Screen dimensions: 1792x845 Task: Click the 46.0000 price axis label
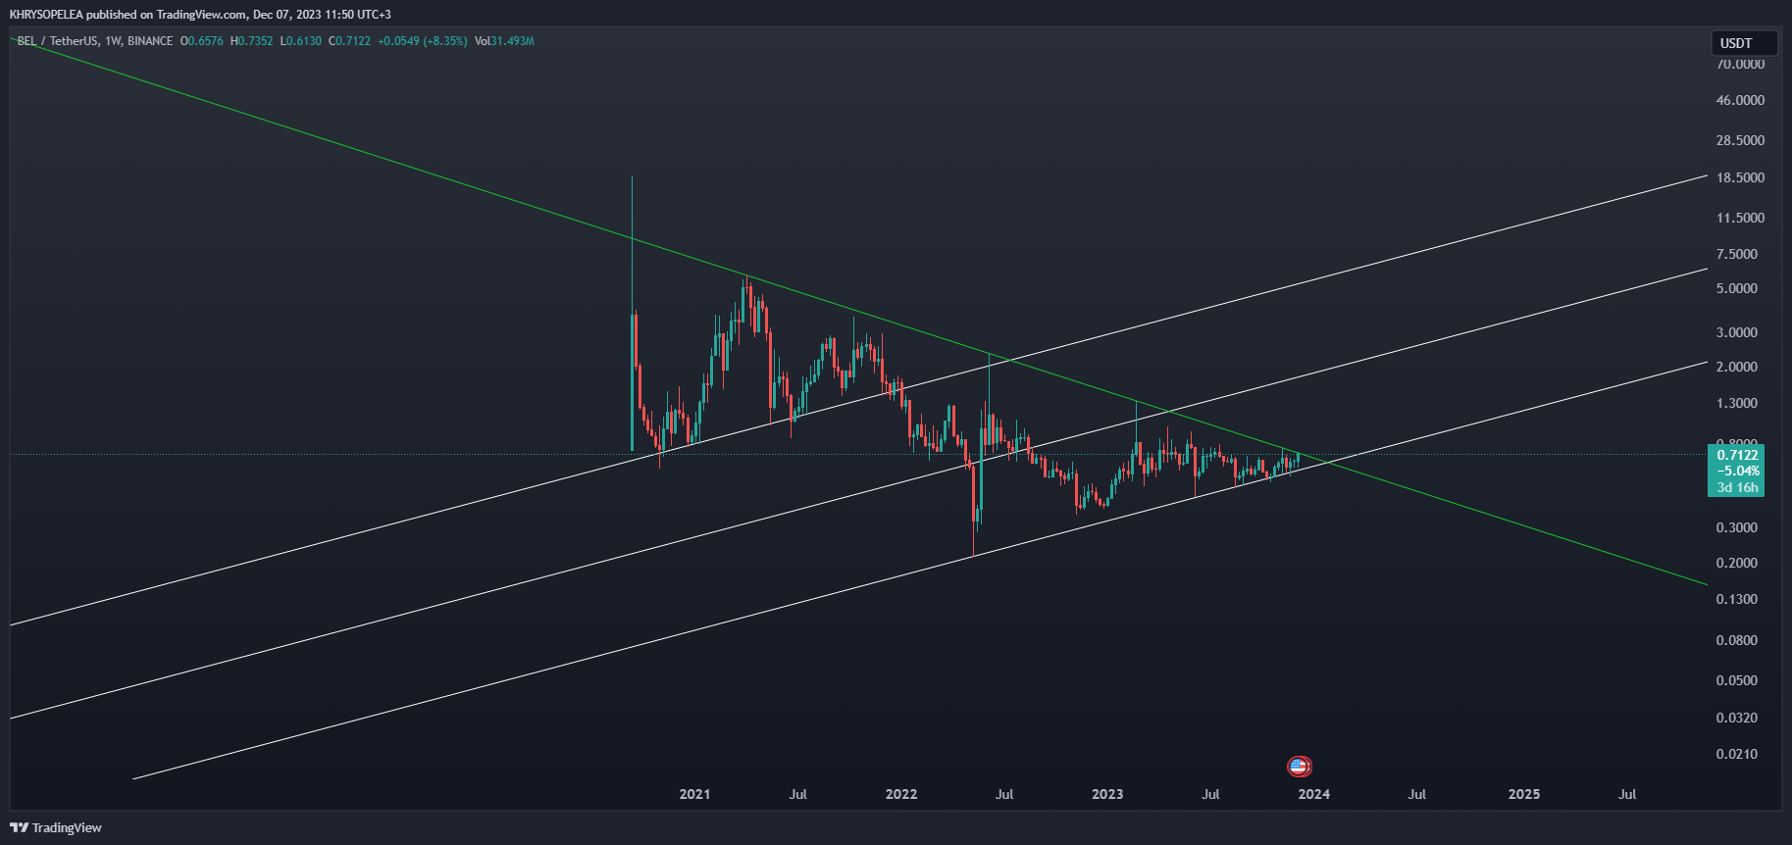(x=1740, y=100)
